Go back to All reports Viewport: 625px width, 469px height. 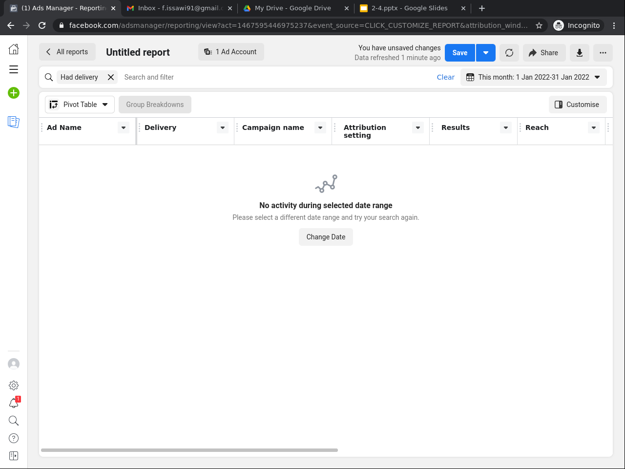pos(67,52)
